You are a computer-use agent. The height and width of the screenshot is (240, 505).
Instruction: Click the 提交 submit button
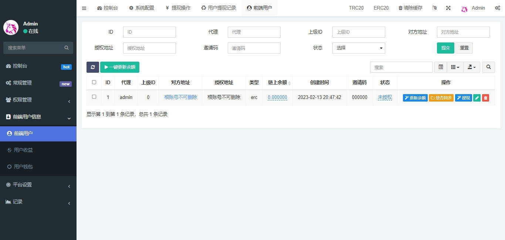click(445, 48)
